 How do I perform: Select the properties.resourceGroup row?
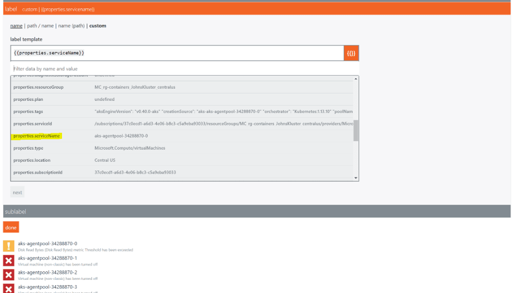coord(182,87)
